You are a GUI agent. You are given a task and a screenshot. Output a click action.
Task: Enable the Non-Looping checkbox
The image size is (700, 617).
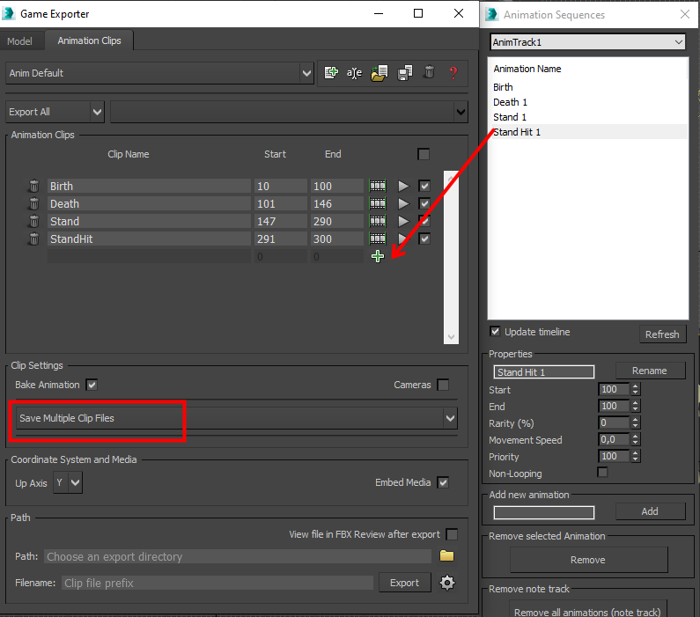pos(602,472)
